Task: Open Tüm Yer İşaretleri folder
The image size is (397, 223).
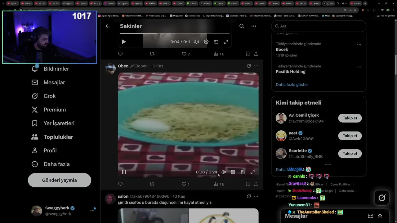Action: [x=386, y=15]
